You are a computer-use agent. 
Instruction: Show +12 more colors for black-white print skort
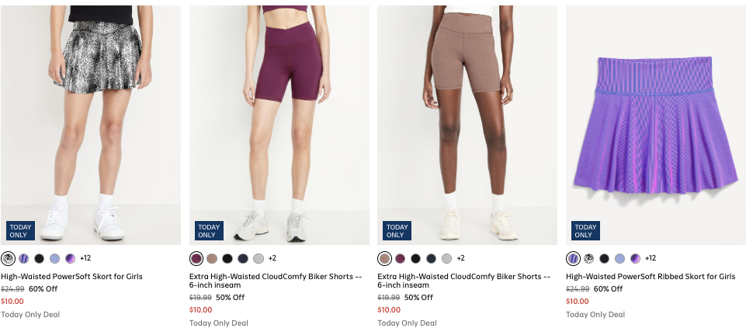pos(85,258)
